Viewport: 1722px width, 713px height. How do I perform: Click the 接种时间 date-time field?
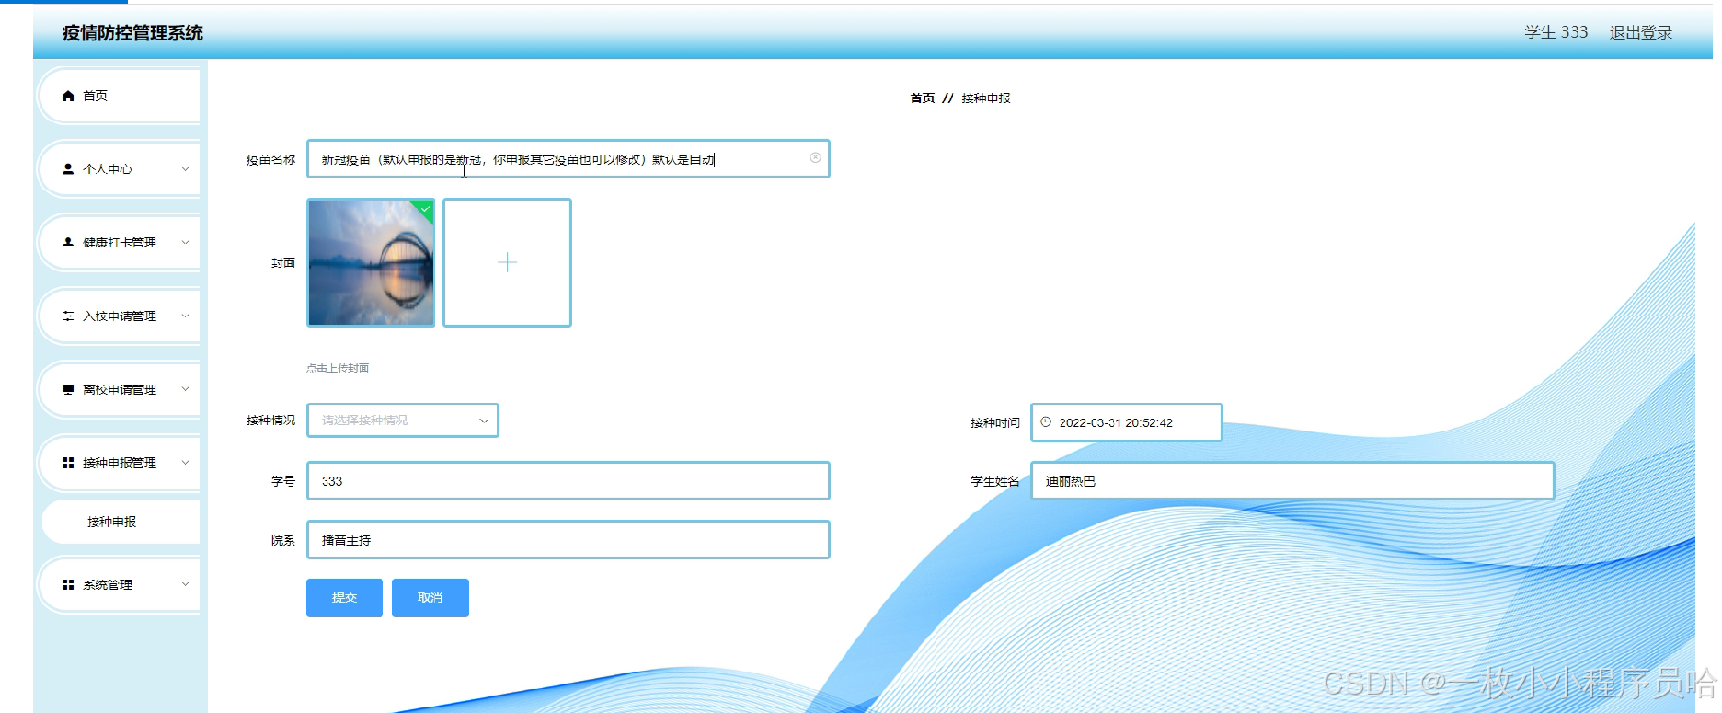pos(1127,422)
